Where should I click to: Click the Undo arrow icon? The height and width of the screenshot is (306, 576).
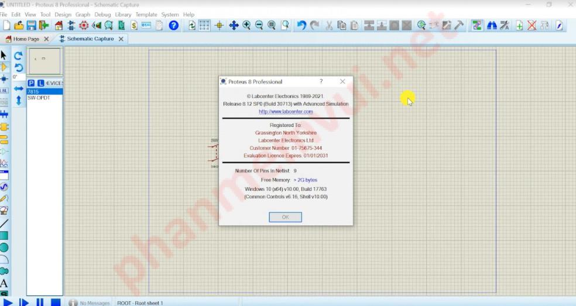pyautogui.click(x=301, y=25)
